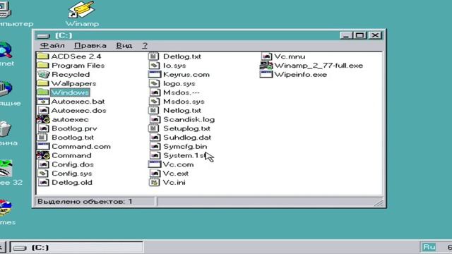
Task: Select the highlighted Windows folder icon
Action: click(x=43, y=92)
